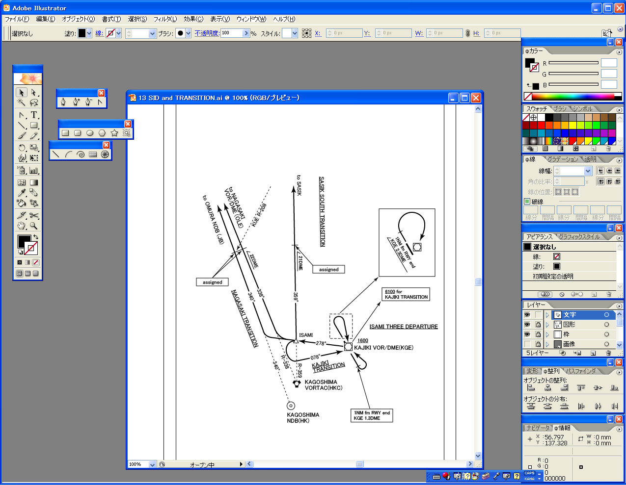Unlock the 画像 layer
This screenshot has height=485, width=626.
click(x=538, y=344)
